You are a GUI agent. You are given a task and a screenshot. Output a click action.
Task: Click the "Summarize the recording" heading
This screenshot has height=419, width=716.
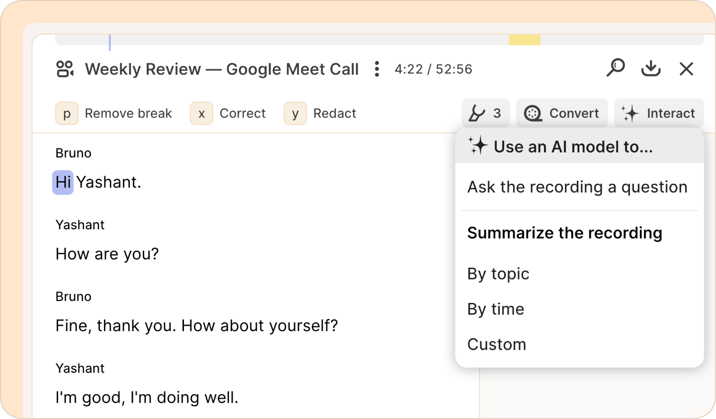(565, 233)
